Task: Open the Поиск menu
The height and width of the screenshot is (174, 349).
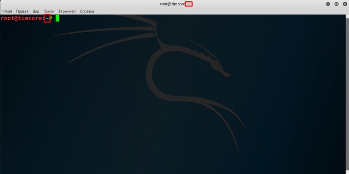Action: click(49, 11)
